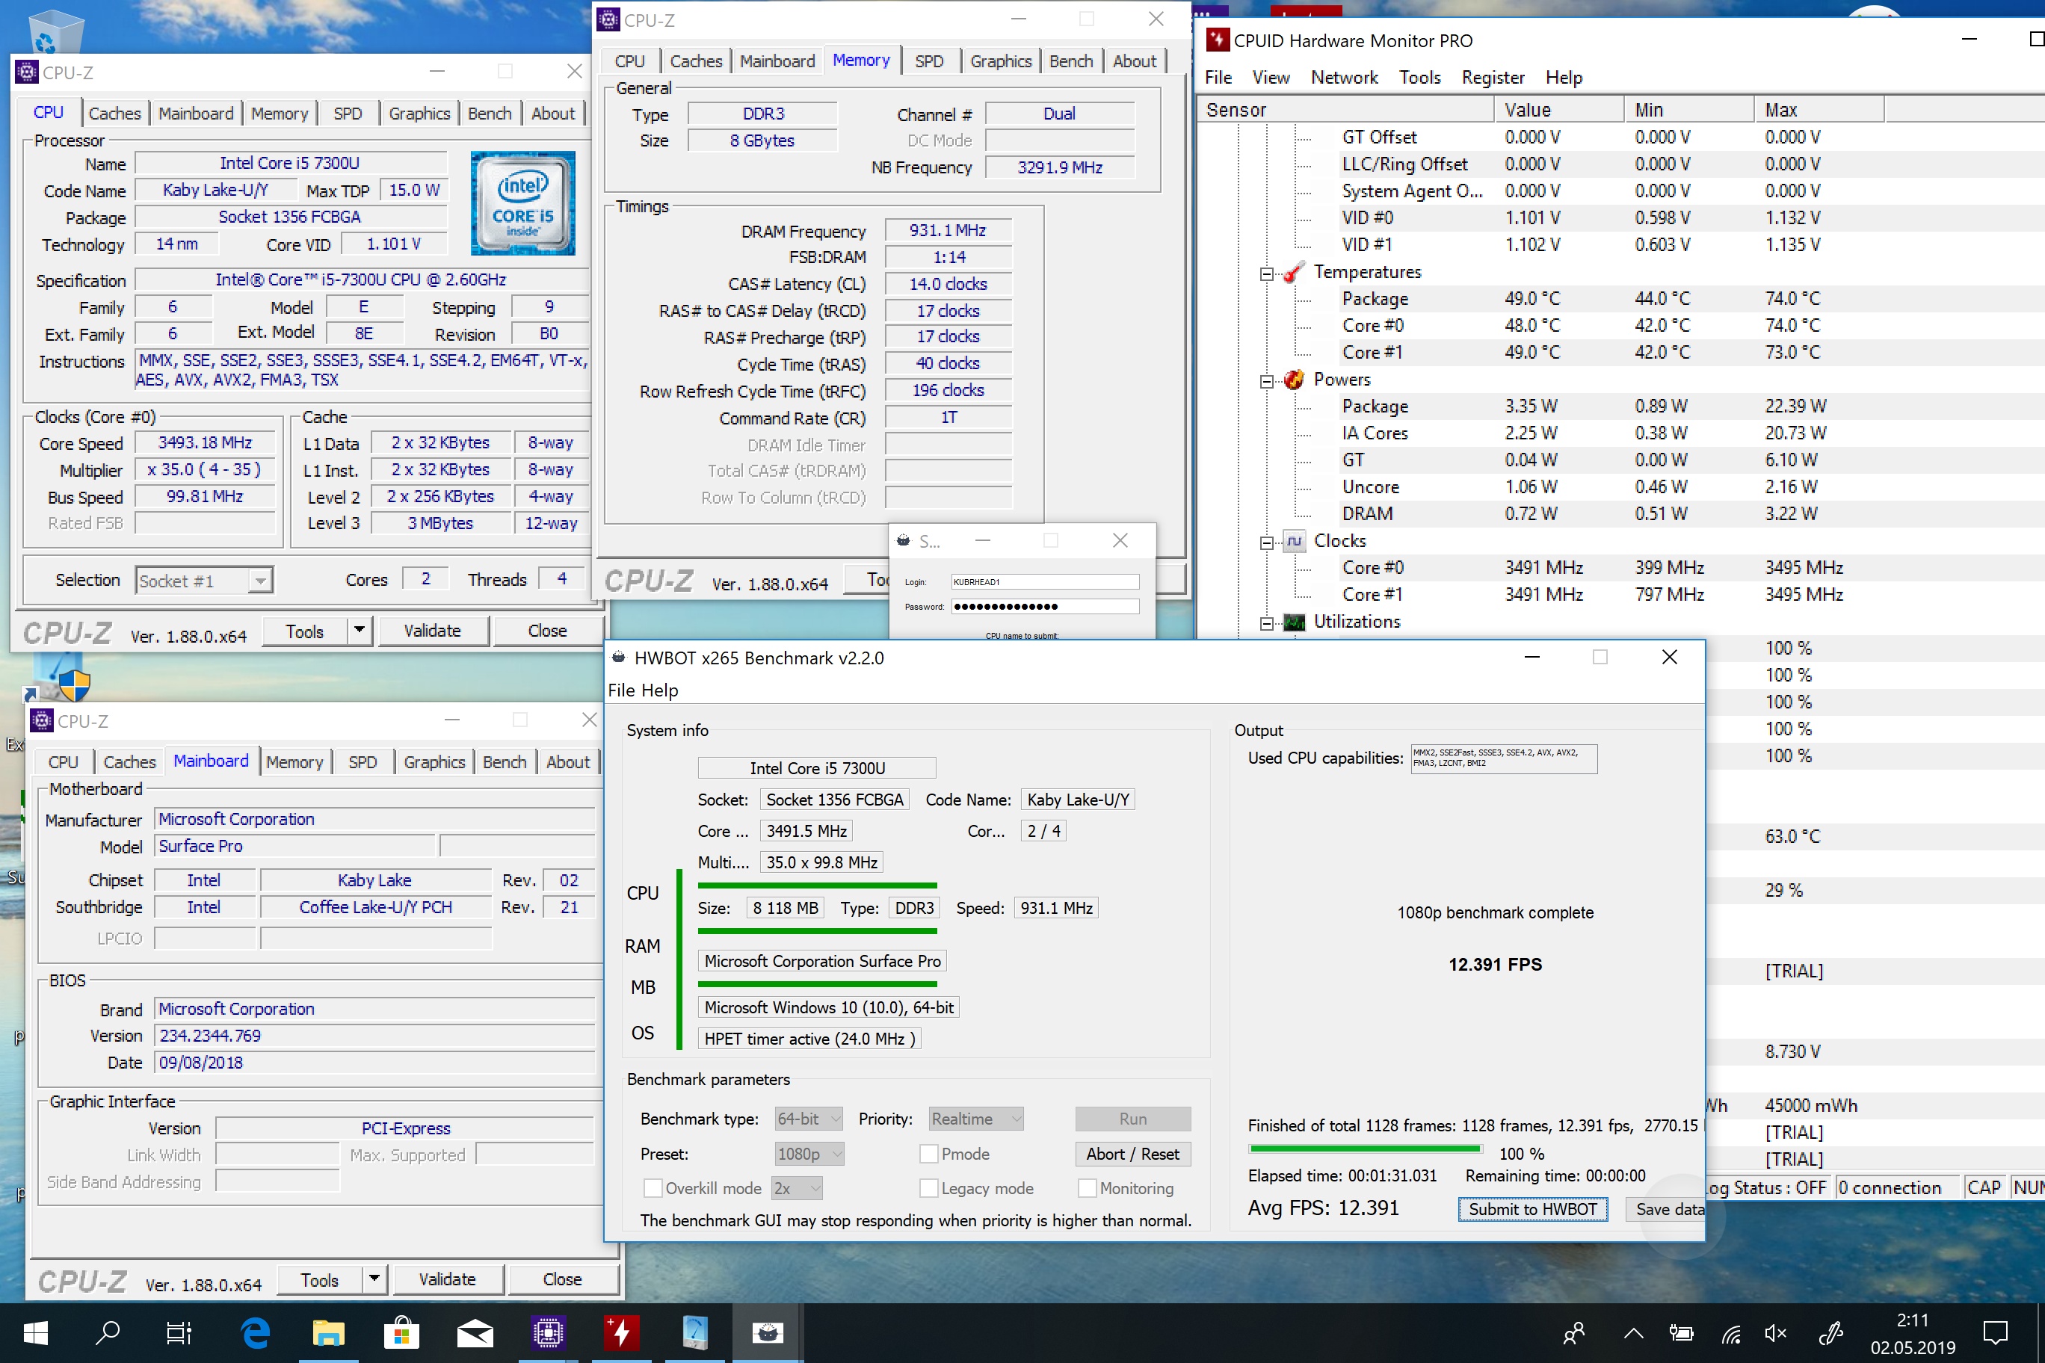Show hidden system tray icons
This screenshot has width=2045, height=1363.
[1633, 1333]
